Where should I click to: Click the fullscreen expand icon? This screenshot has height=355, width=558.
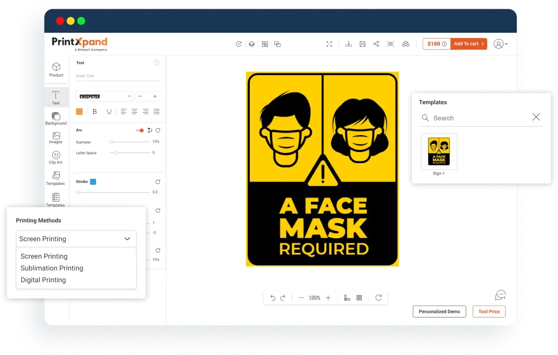[329, 44]
